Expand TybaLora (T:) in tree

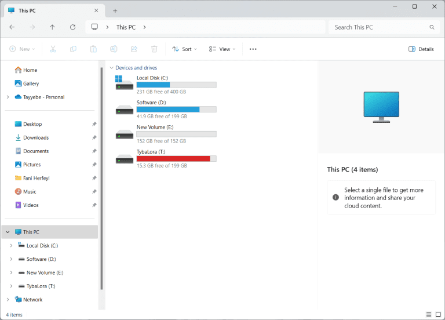(11, 286)
